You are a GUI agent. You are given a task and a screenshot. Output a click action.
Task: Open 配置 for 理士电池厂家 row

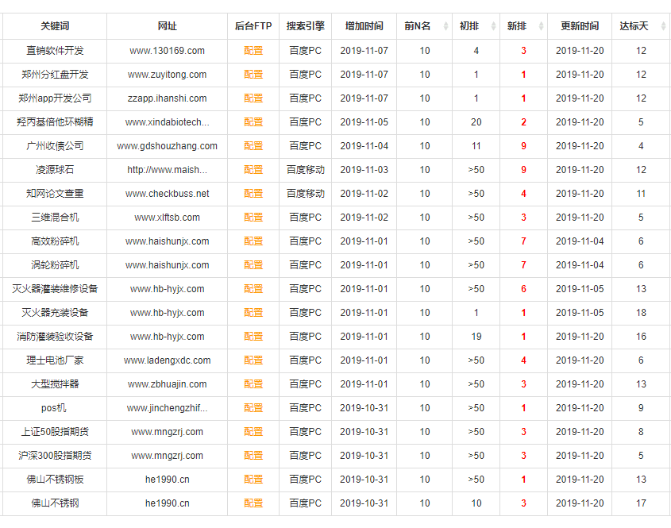pos(253,360)
